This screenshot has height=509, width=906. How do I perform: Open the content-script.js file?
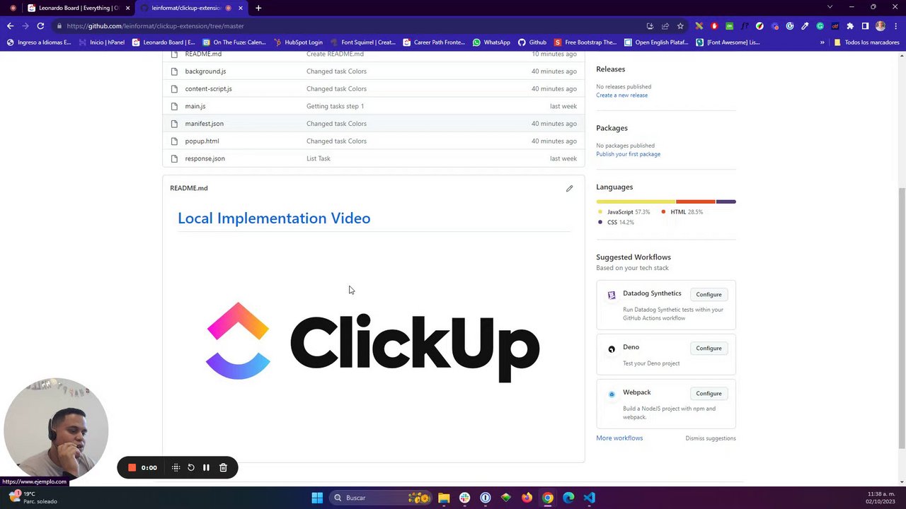pyautogui.click(x=208, y=89)
